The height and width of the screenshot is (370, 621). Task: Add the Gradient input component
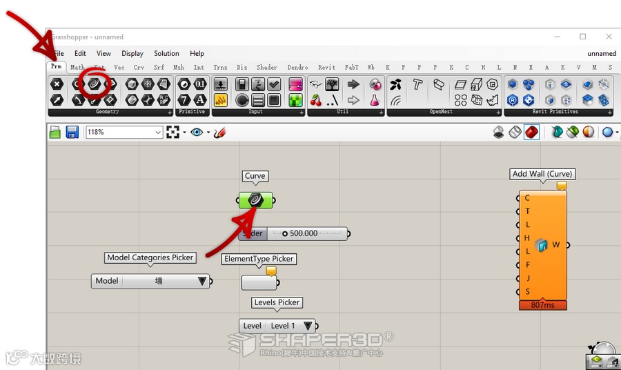click(295, 84)
